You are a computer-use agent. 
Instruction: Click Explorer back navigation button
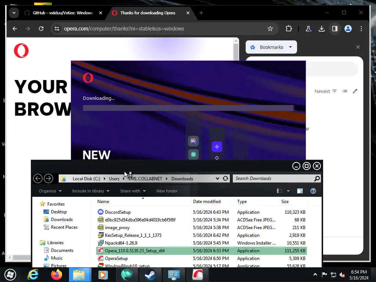click(38, 178)
